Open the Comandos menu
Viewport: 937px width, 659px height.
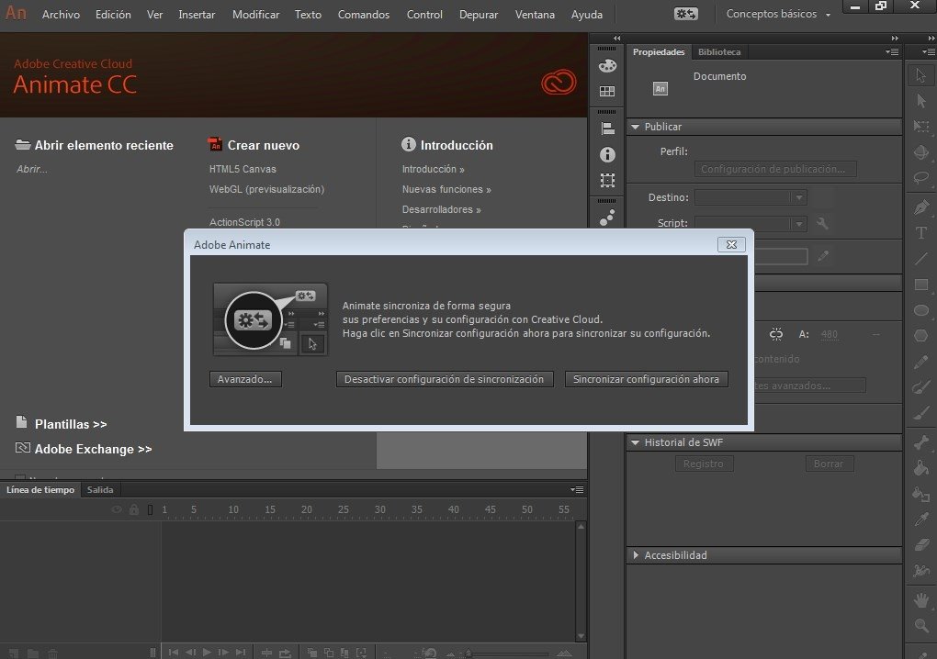point(364,15)
